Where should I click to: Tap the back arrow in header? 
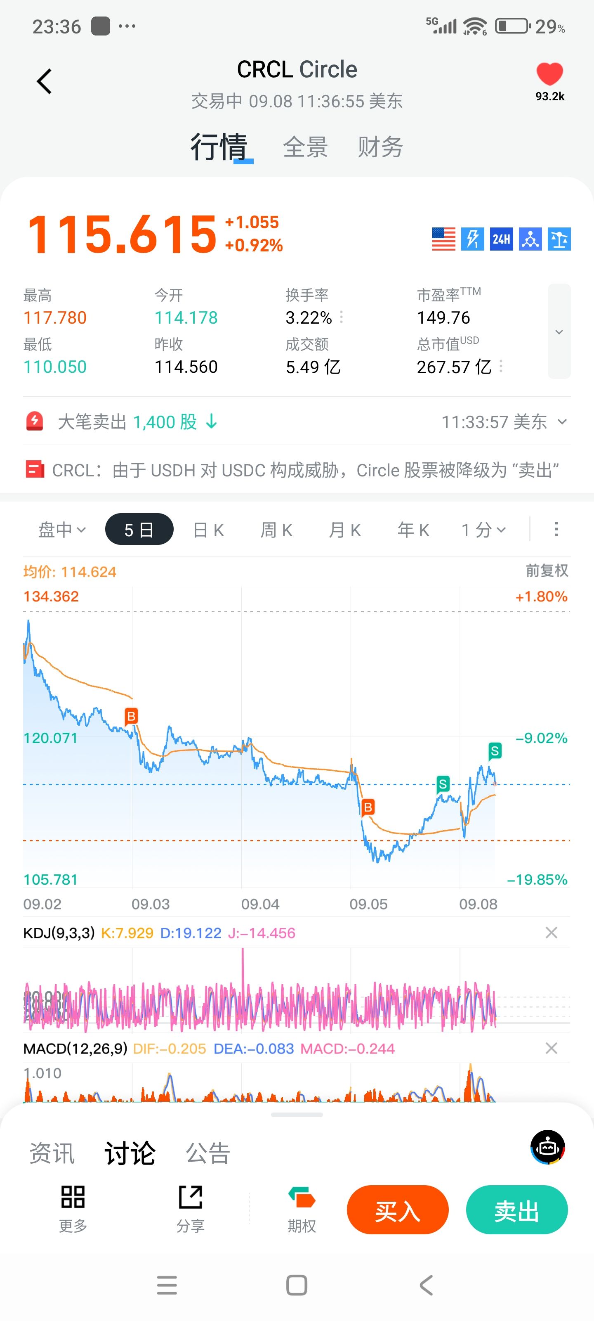pos(45,82)
